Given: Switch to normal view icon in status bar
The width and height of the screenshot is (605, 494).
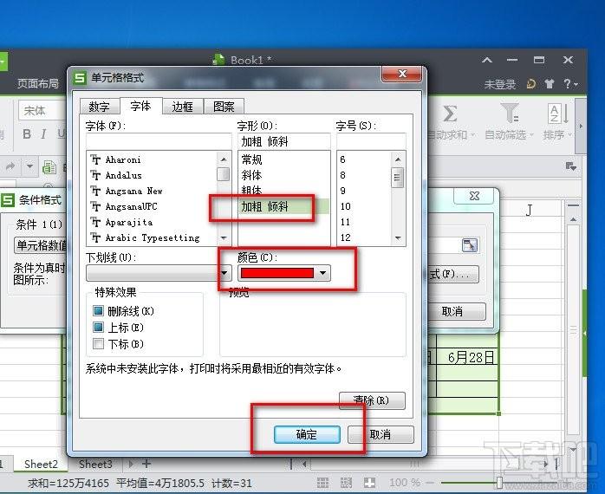Looking at the screenshot, I should [322, 483].
